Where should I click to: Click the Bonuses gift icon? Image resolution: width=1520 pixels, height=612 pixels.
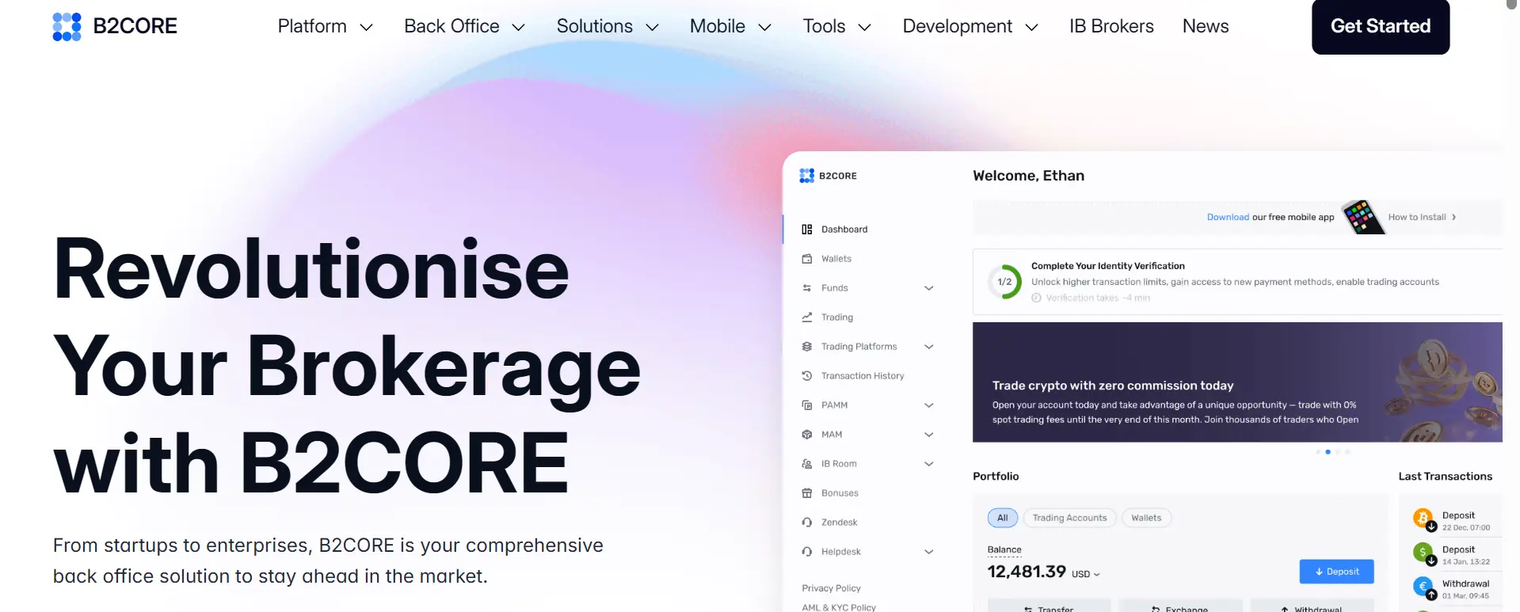[806, 493]
